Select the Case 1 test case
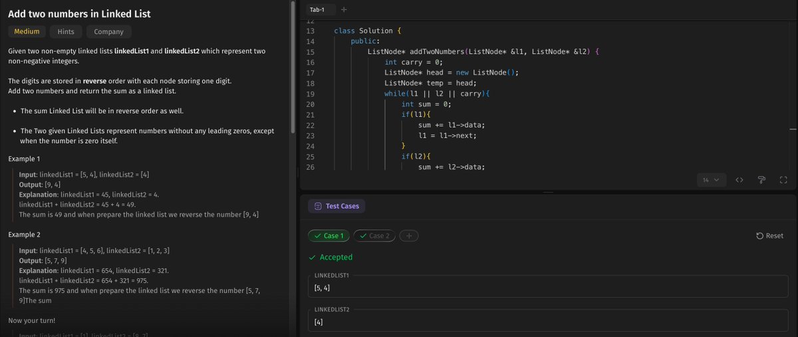This screenshot has height=337, width=798. pyautogui.click(x=329, y=236)
